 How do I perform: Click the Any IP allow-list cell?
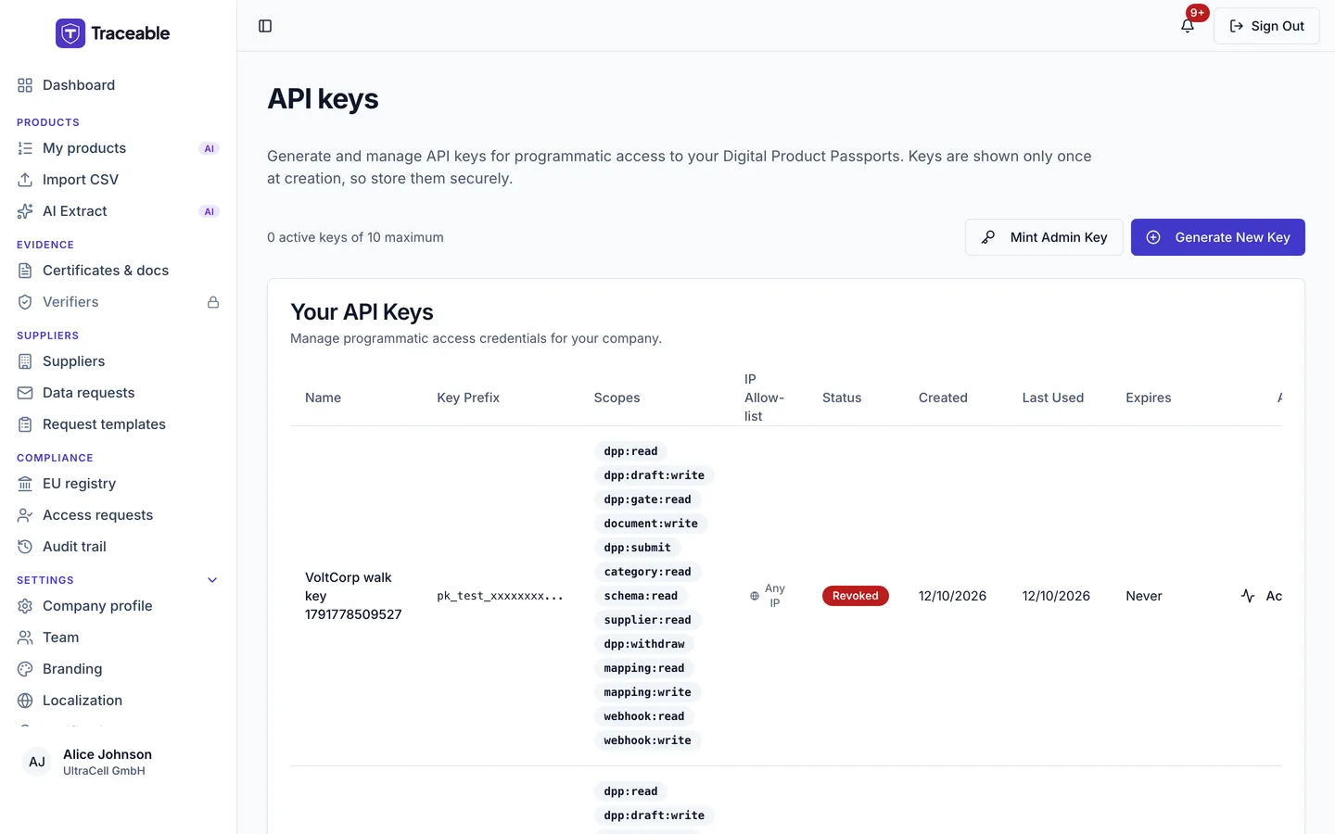[768, 596]
